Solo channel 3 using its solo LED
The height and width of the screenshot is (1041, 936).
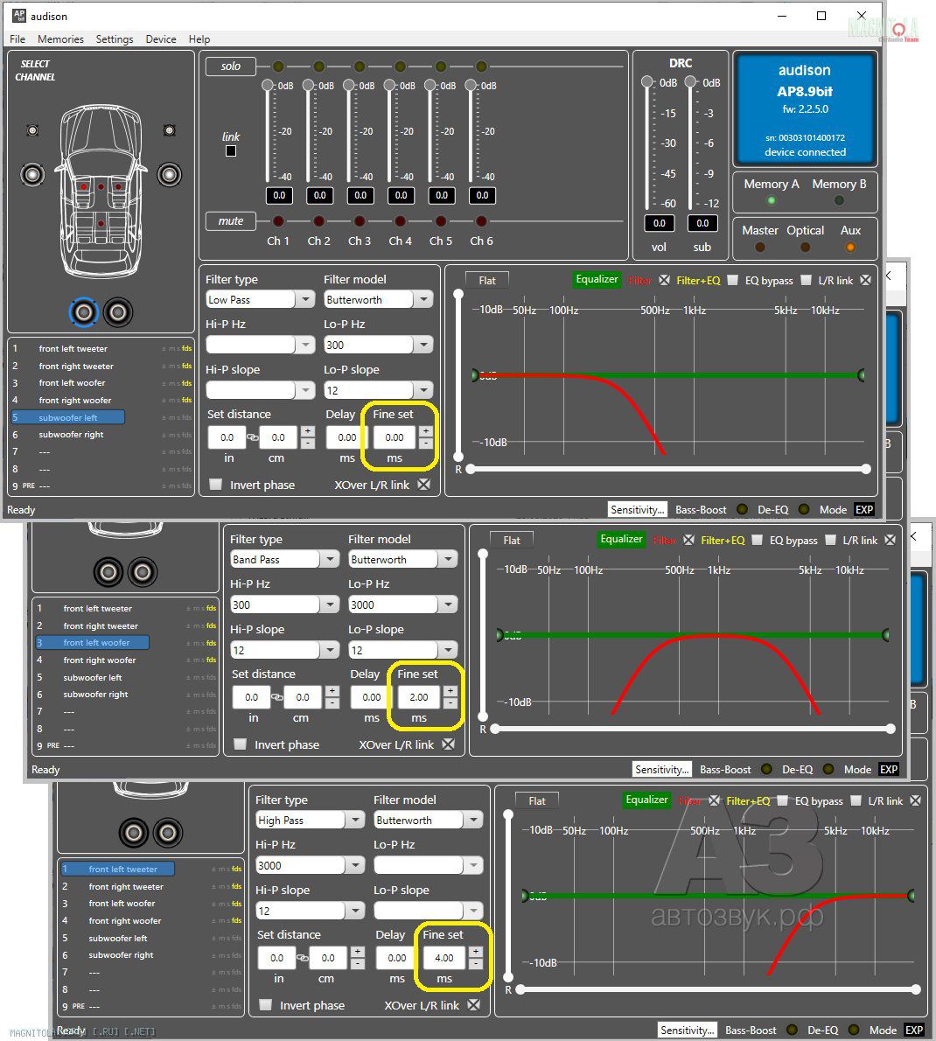[360, 66]
